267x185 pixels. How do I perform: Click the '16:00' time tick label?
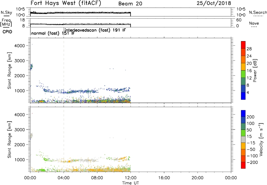pos(164,178)
